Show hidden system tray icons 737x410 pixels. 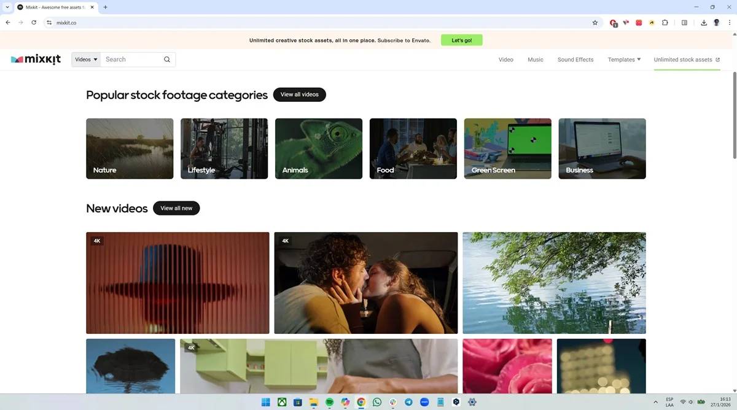coord(654,402)
